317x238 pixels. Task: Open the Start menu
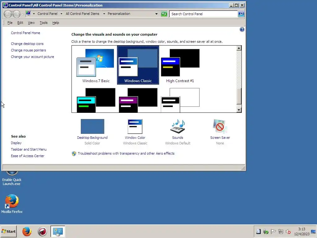[8, 231]
